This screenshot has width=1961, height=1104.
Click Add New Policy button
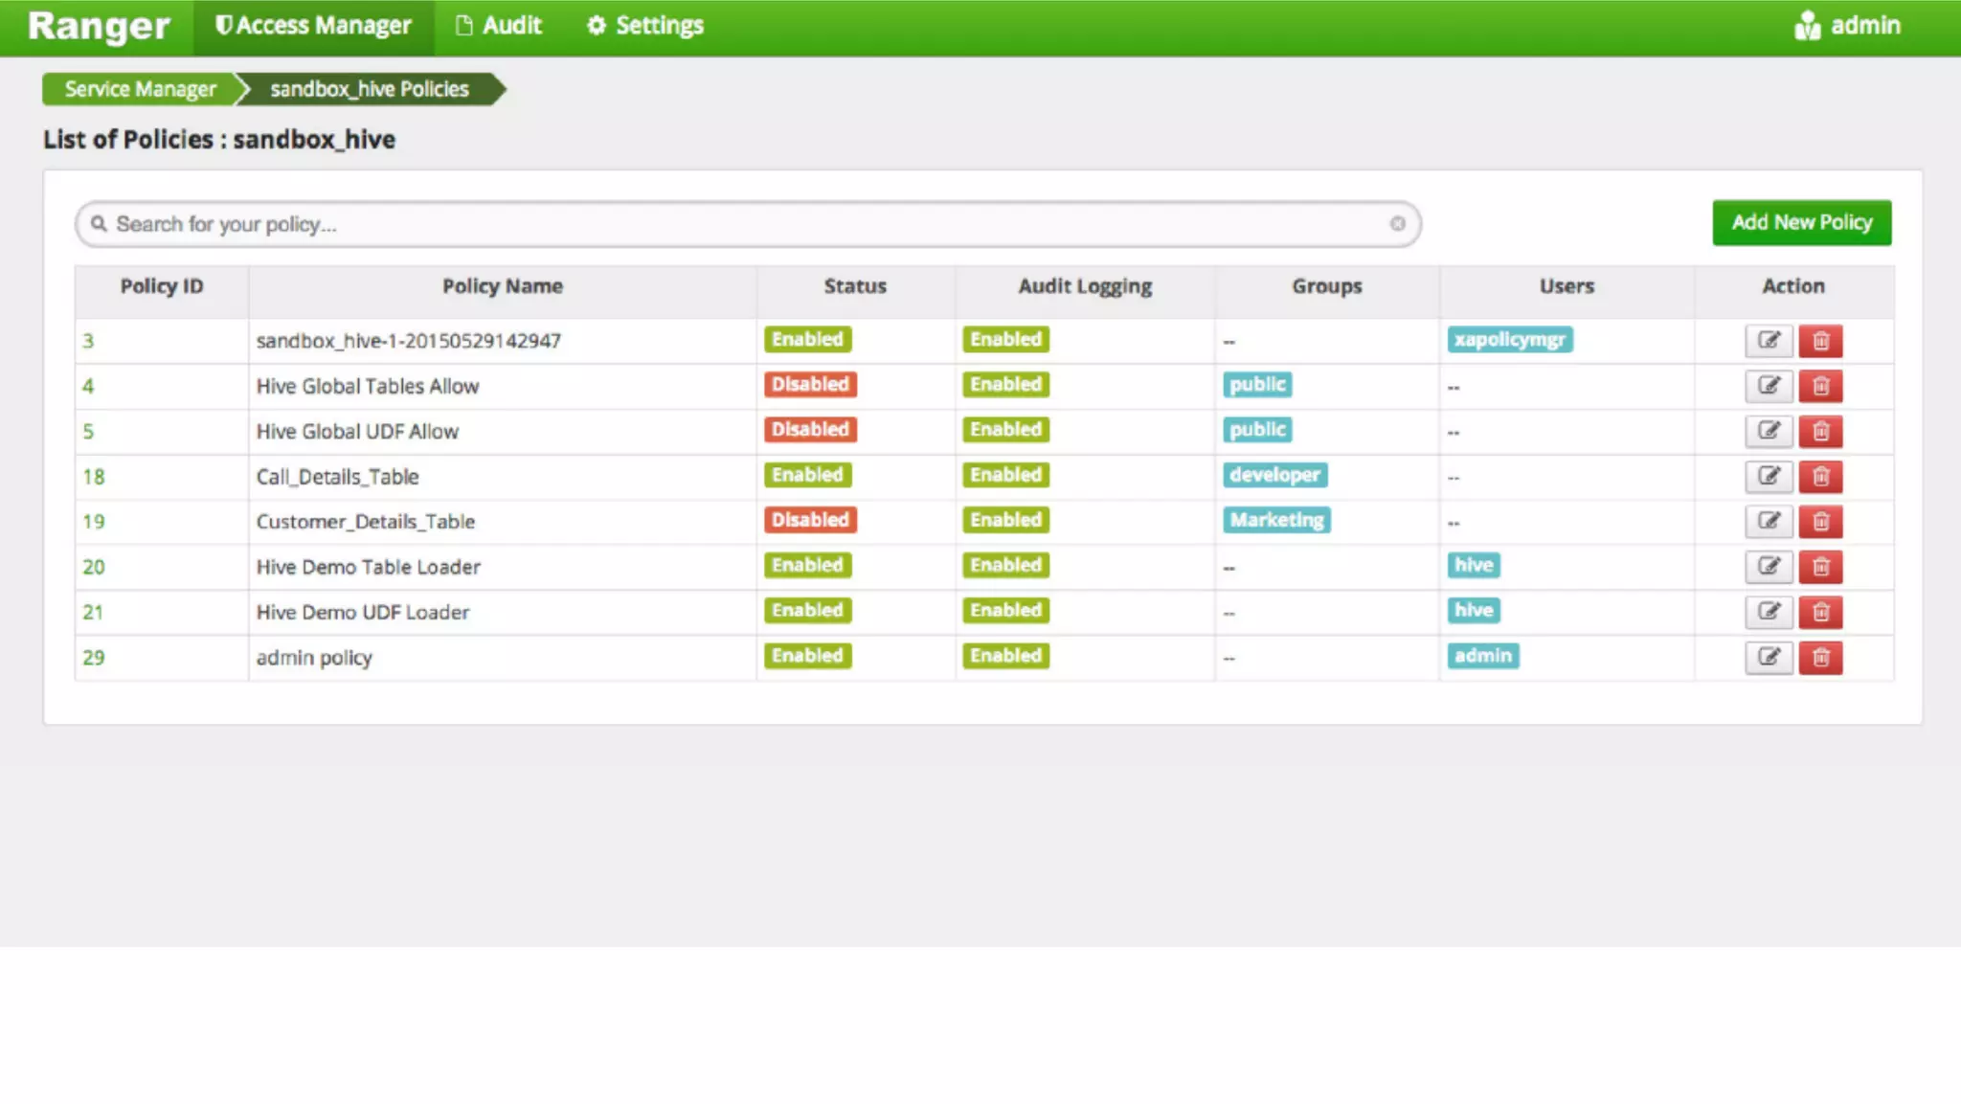(1801, 222)
